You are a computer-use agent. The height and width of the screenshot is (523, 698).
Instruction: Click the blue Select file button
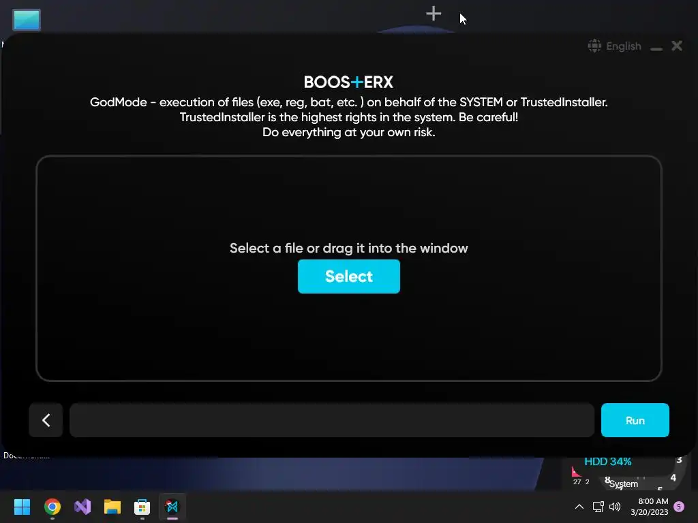(348, 276)
